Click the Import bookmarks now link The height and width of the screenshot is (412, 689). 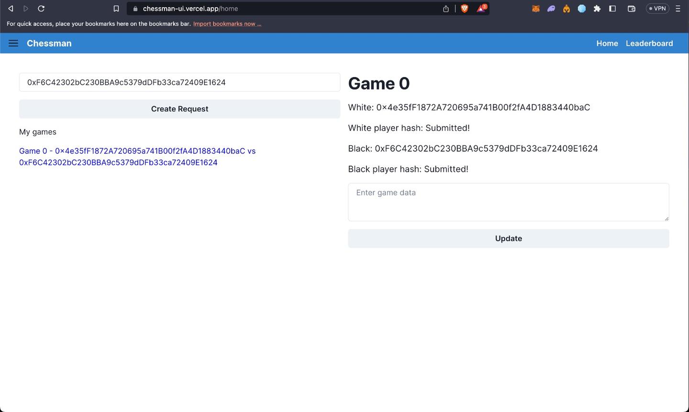(227, 23)
